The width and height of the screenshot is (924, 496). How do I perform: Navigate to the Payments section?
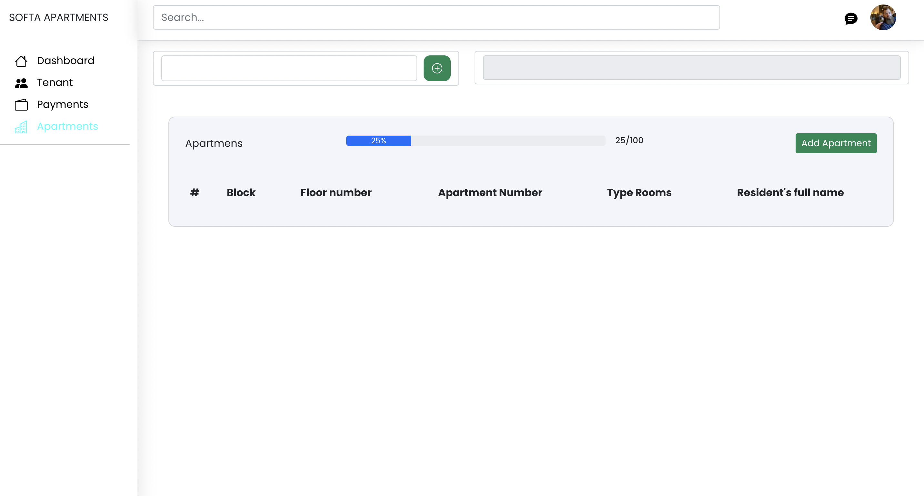[x=62, y=104]
